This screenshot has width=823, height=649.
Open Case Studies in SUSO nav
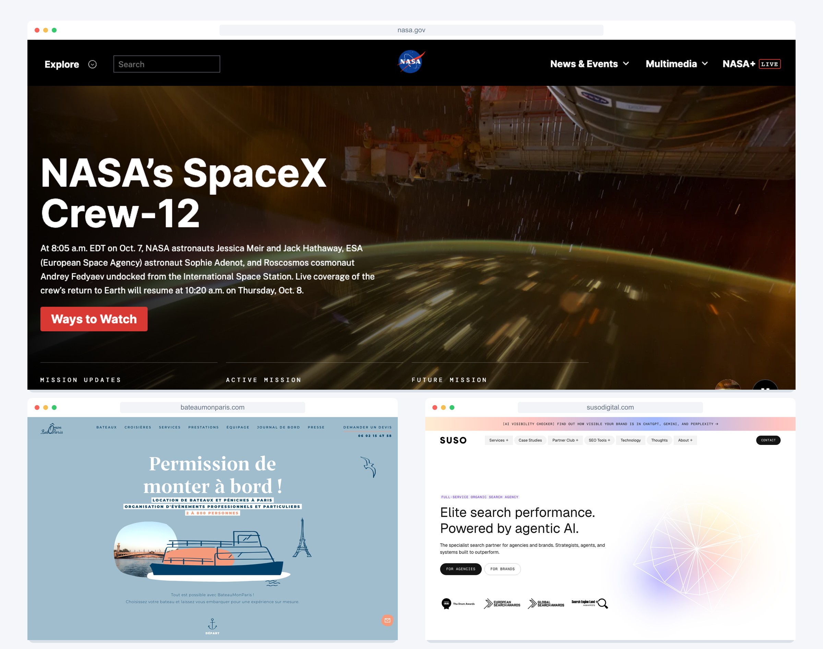click(530, 440)
